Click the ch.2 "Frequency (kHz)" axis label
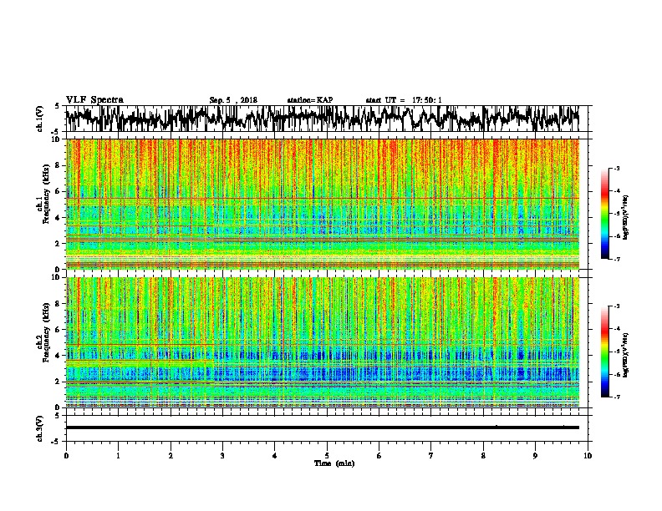 coord(46,332)
